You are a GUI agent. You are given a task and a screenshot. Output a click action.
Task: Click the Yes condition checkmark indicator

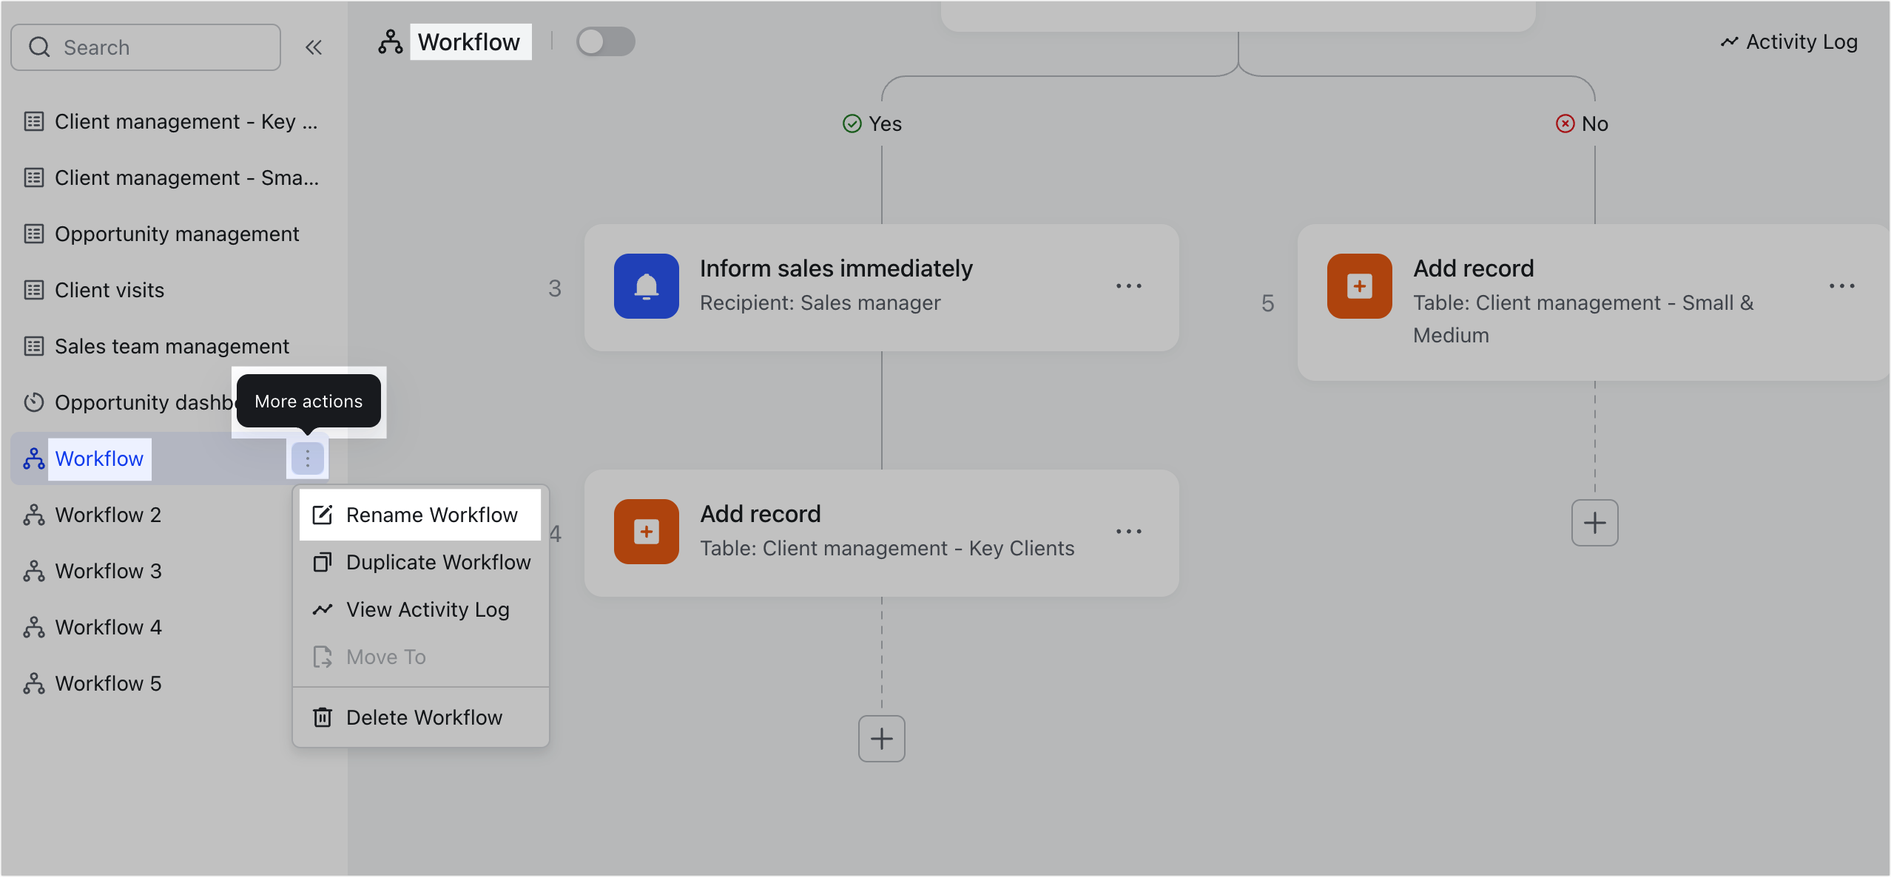[852, 123]
